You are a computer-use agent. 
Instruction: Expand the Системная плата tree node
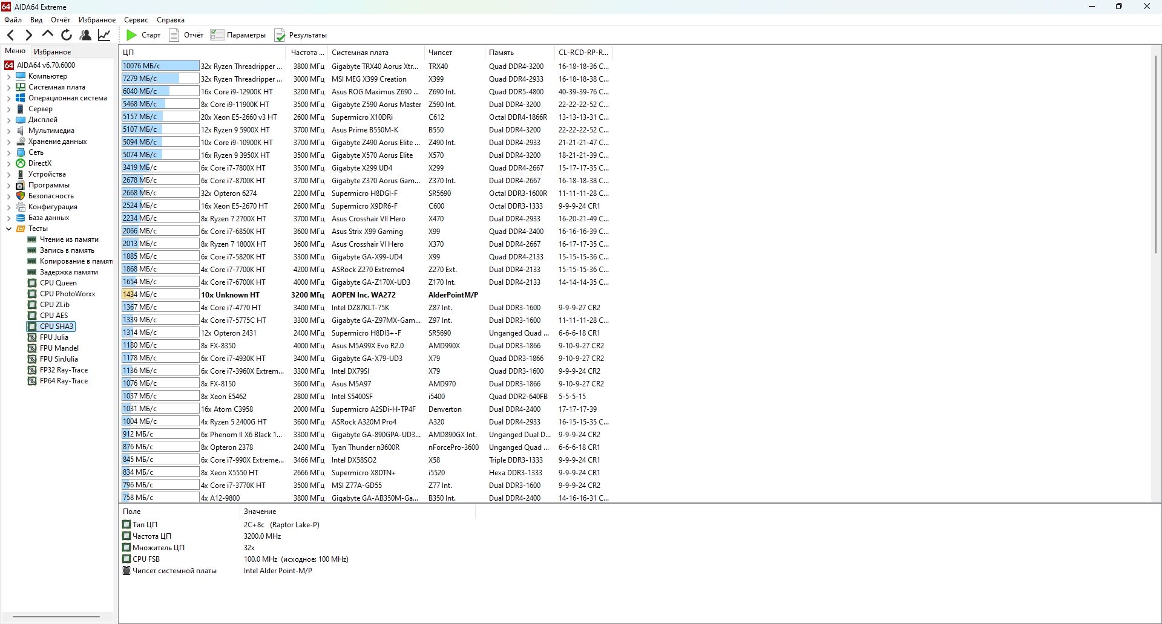tap(8, 88)
